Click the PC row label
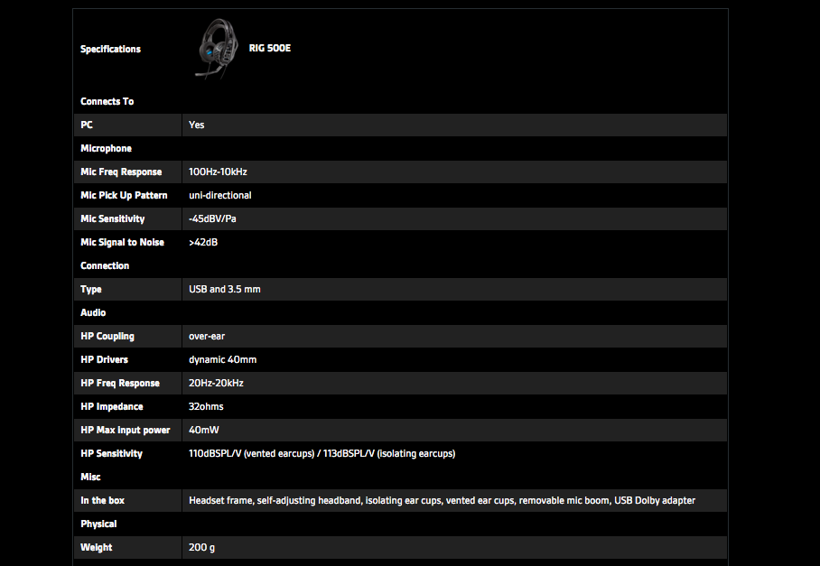The width and height of the screenshot is (820, 566). tap(87, 125)
